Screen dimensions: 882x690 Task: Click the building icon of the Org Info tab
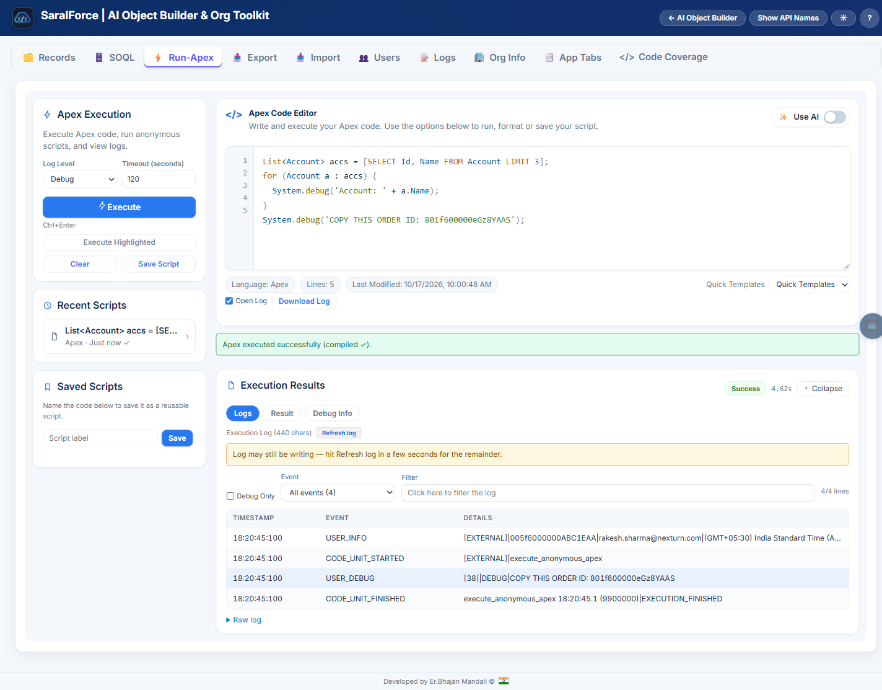pos(479,58)
